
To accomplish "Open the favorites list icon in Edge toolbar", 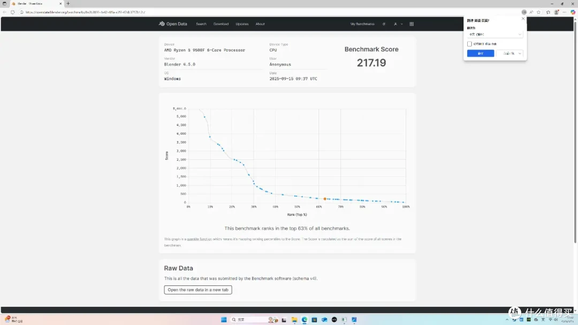I will (548, 12).
